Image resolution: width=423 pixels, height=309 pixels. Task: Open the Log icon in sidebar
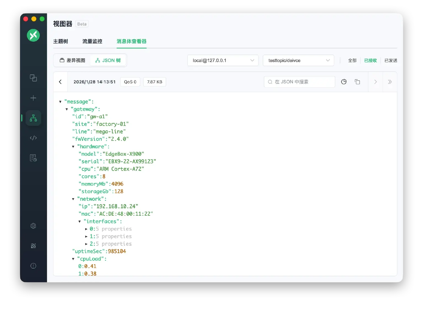pyautogui.click(x=33, y=158)
